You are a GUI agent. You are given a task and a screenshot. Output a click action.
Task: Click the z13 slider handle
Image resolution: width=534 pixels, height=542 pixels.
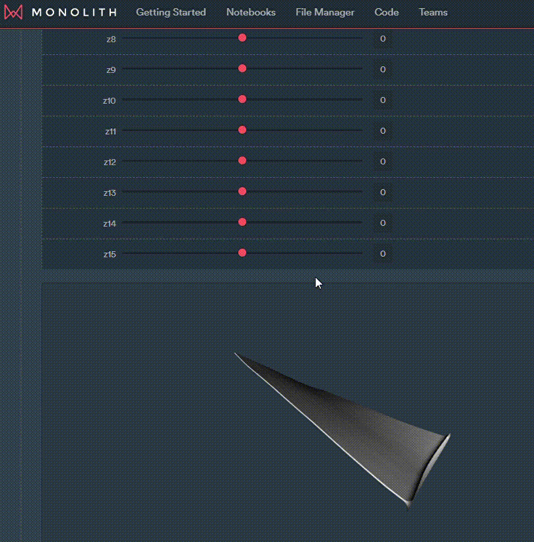click(x=242, y=191)
